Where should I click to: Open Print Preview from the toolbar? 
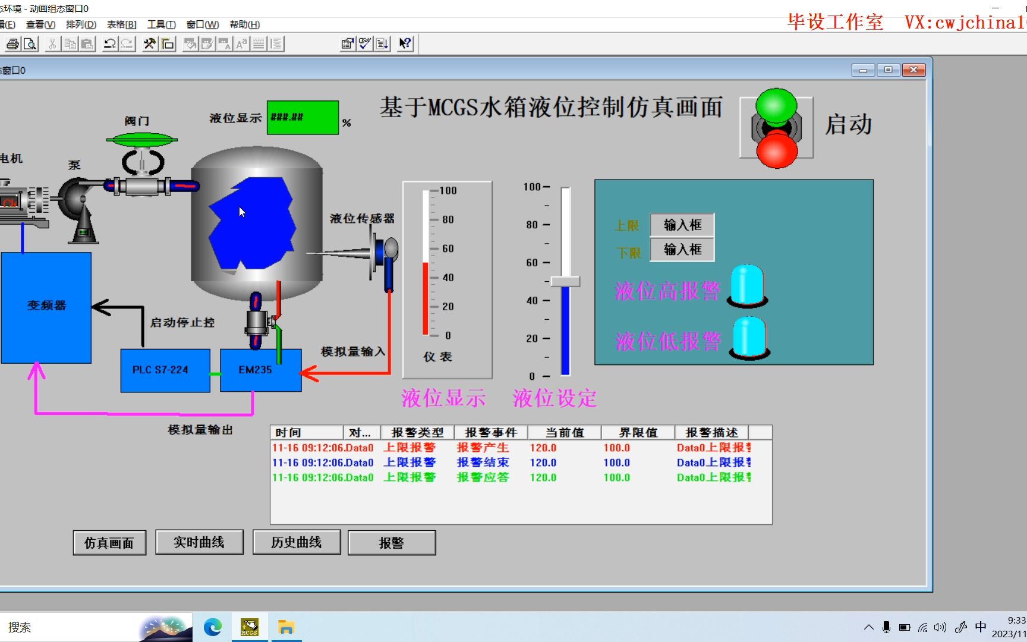[x=30, y=44]
